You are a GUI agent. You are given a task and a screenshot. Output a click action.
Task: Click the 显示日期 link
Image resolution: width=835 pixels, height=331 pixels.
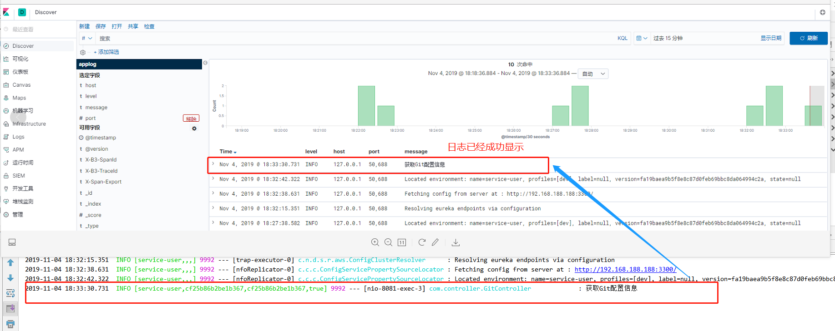click(771, 38)
